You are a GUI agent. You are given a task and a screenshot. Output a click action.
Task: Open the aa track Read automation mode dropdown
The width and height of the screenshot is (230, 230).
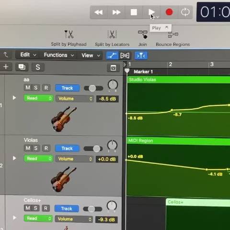coord(38,98)
